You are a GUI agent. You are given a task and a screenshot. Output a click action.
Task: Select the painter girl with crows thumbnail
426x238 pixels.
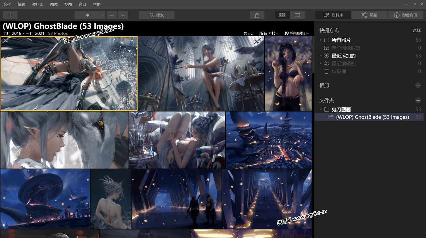[x=201, y=73]
